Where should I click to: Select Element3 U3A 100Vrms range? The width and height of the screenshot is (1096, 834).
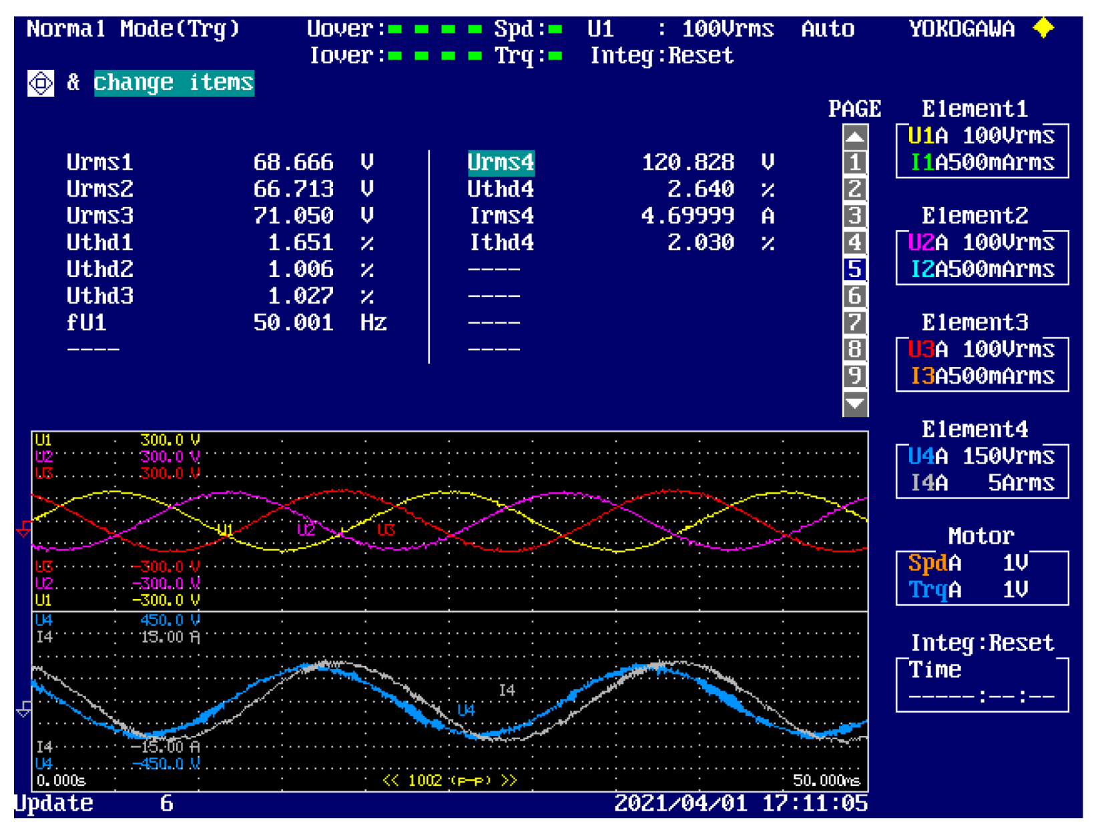[981, 350]
